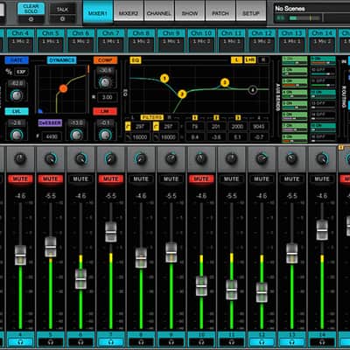Click the TALK button
Image resolution: width=350 pixels, height=350 pixels.
[62, 9]
